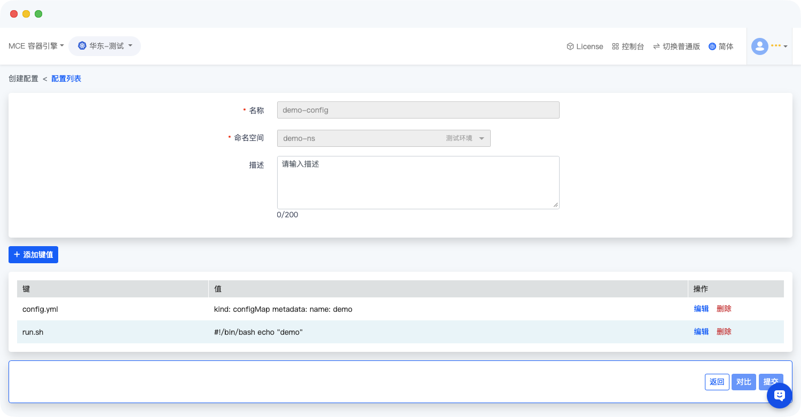Screen dimensions: 801x417
Task: Click the 名称 demo-config input field
Action: [x=418, y=110]
